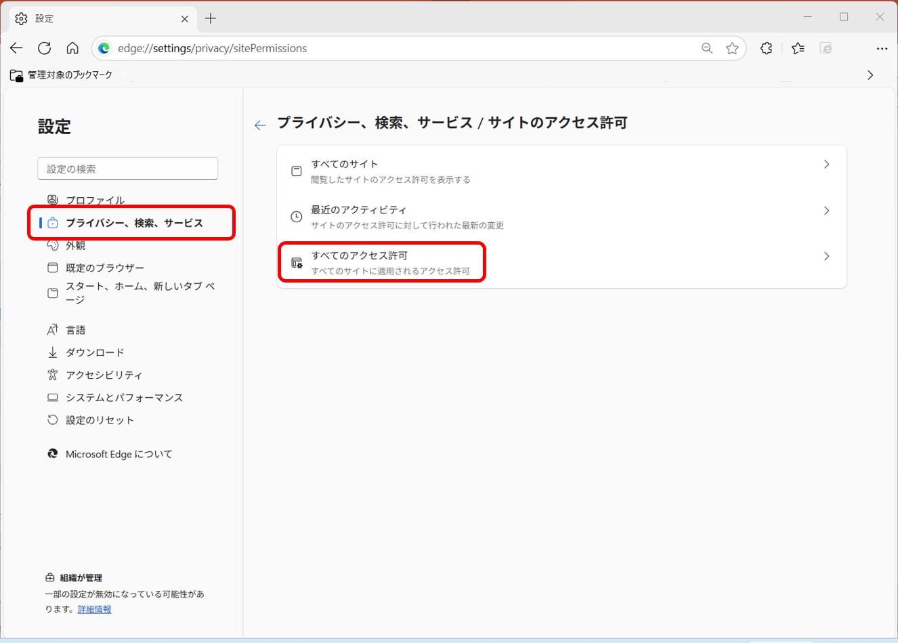898x643 pixels.
Task: Open the Extensions puzzle icon
Action: point(766,48)
